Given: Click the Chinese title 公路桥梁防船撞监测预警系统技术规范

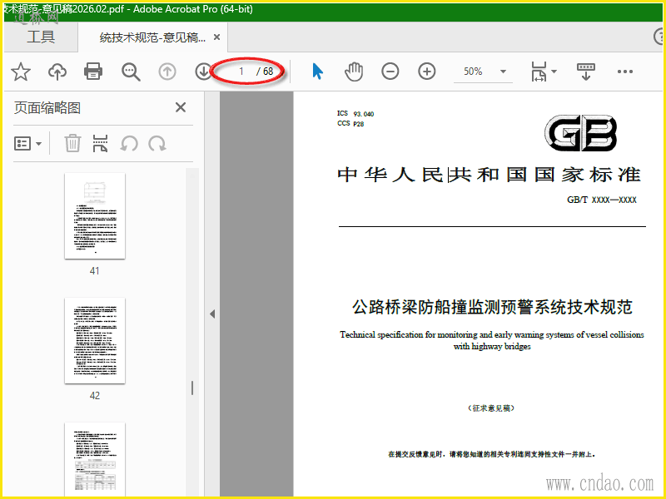Looking at the screenshot, I should click(492, 307).
